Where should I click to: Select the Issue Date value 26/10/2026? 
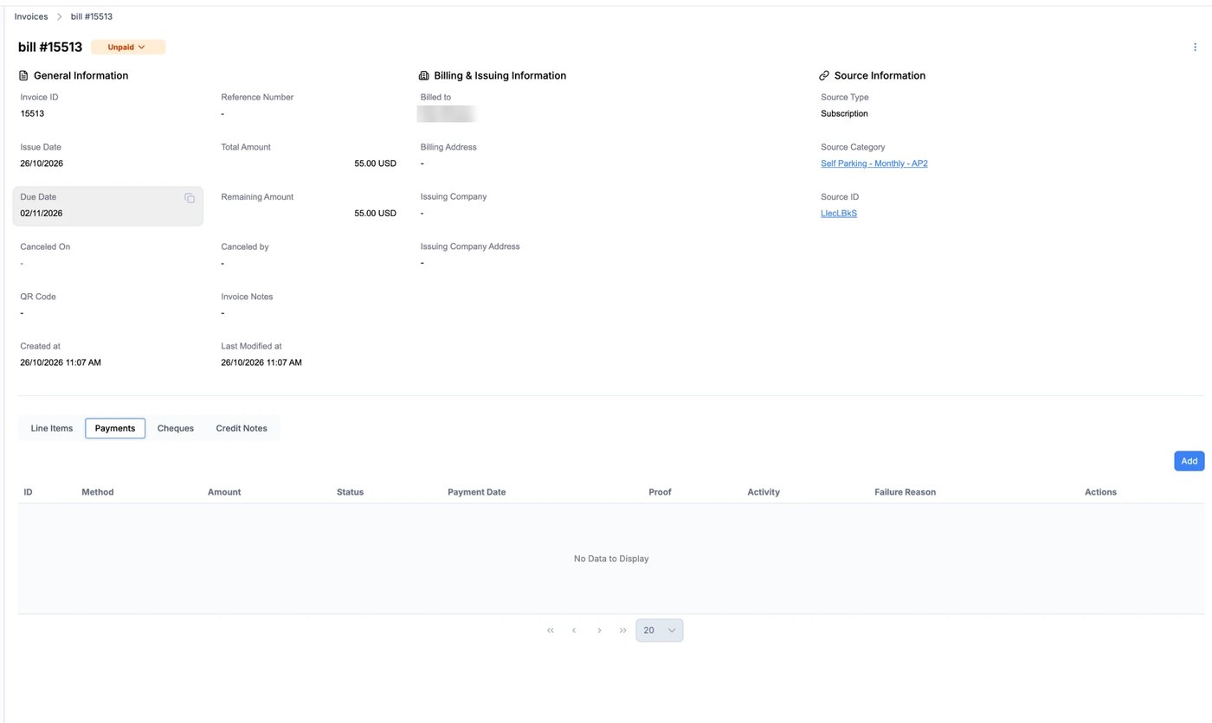42,163
